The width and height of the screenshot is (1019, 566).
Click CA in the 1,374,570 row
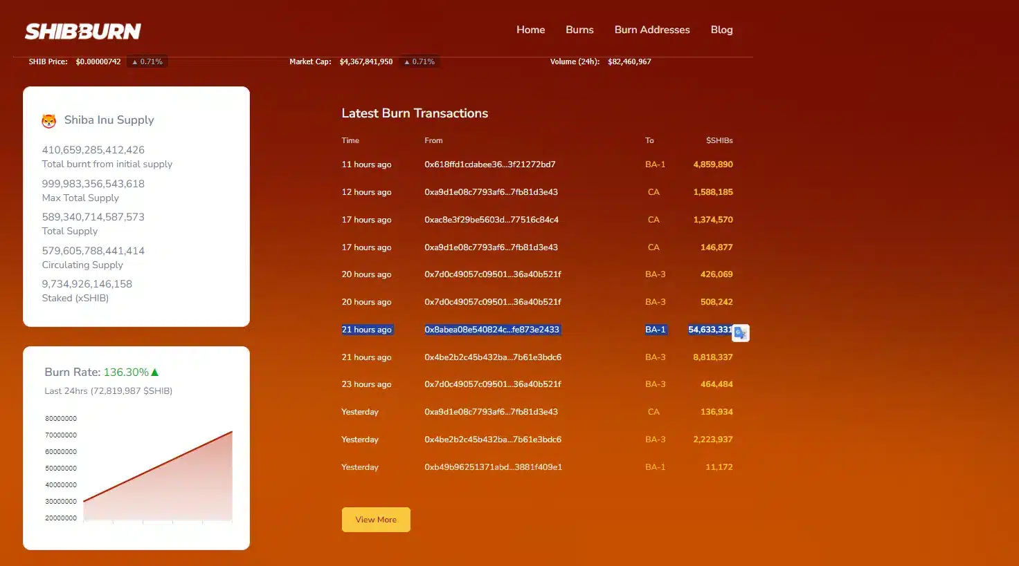click(x=653, y=220)
